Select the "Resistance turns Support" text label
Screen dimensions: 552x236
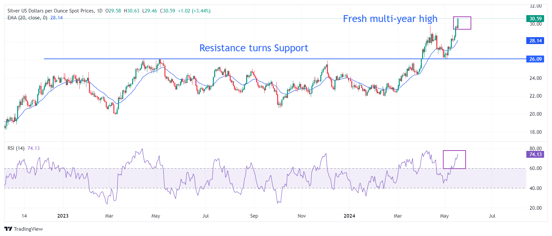253,48
